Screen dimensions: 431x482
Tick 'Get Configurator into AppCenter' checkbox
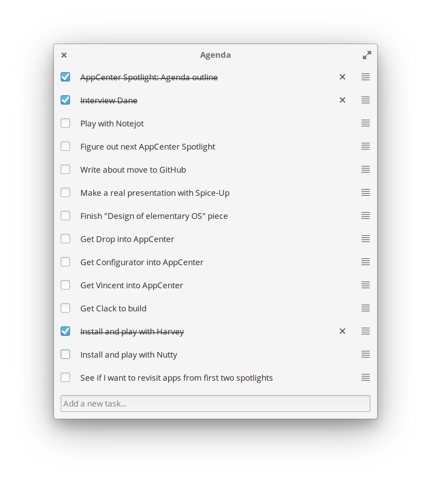65,261
